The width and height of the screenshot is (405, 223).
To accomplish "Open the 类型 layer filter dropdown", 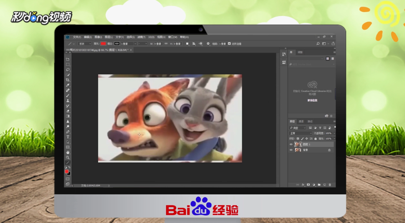I will coord(298,128).
